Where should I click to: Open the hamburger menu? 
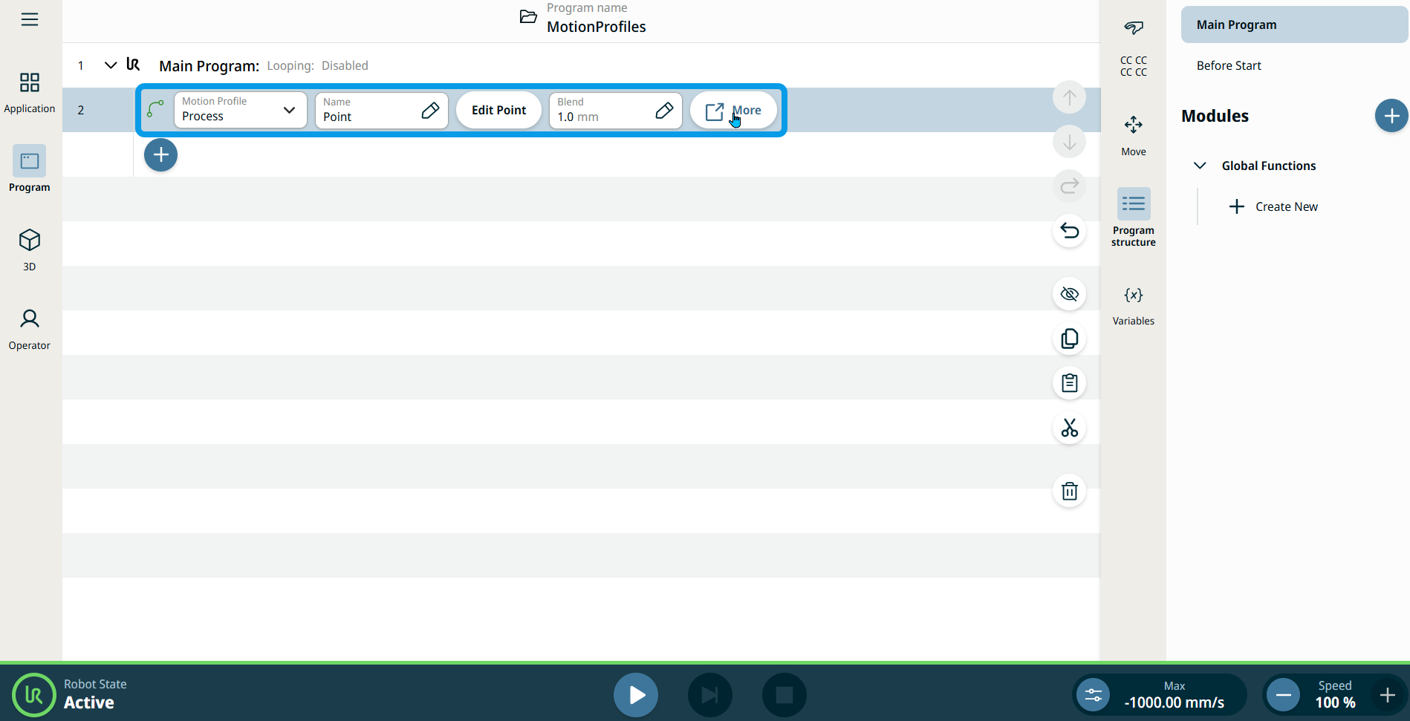tap(30, 19)
